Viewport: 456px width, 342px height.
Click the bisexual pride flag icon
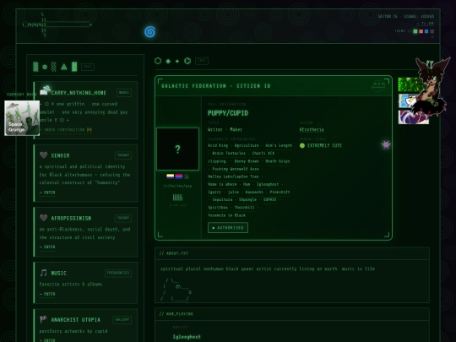pos(179,176)
